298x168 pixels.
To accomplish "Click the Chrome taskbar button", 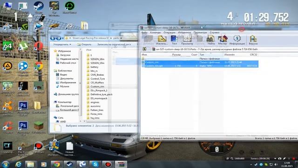I will point(57,164).
